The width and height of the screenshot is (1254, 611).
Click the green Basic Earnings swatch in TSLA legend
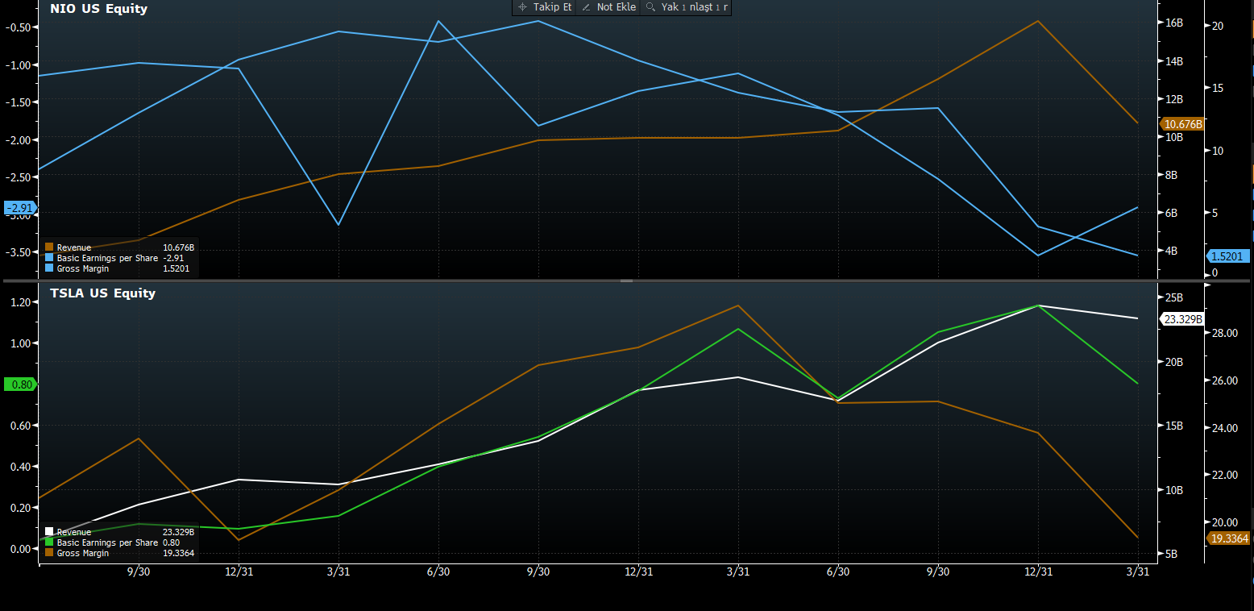49,542
